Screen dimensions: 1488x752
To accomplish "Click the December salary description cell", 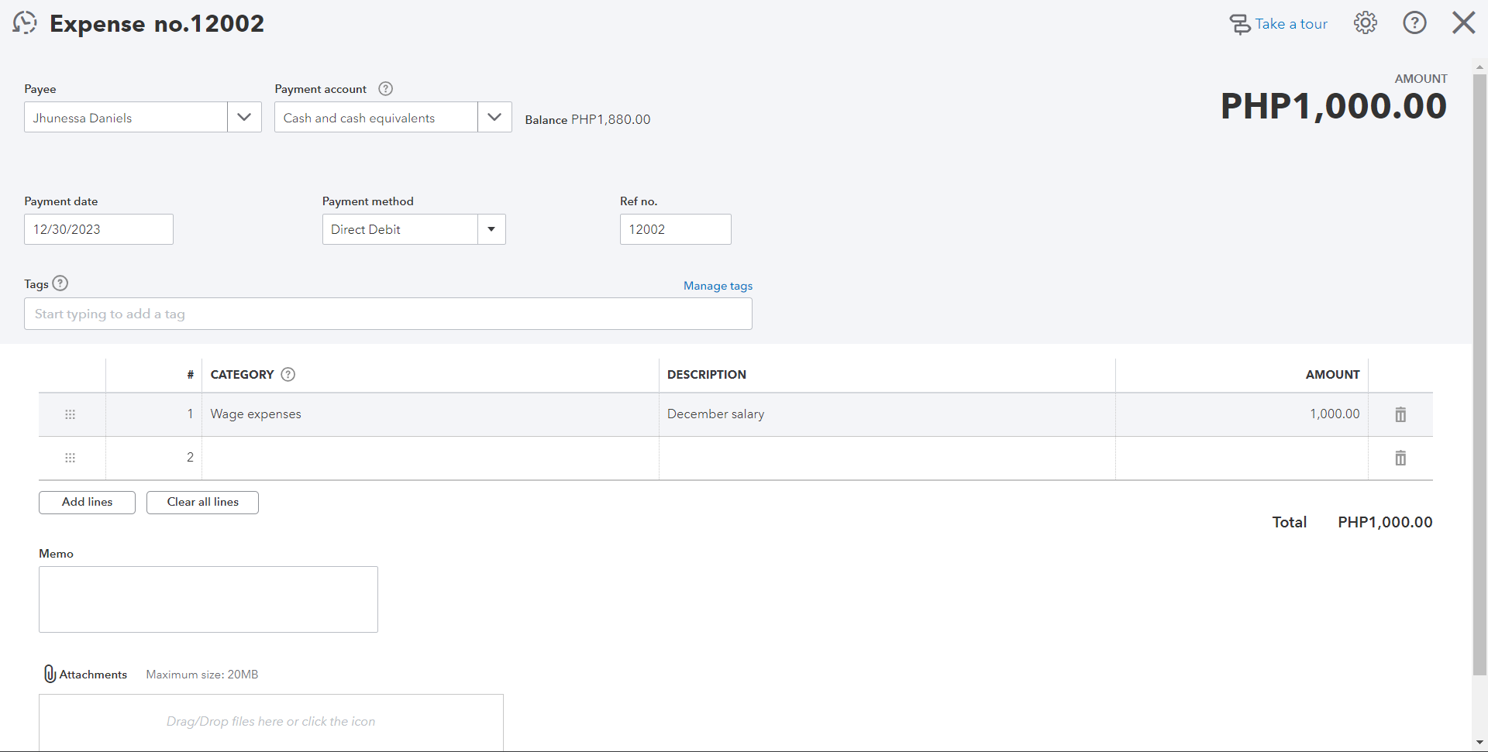I will point(887,414).
